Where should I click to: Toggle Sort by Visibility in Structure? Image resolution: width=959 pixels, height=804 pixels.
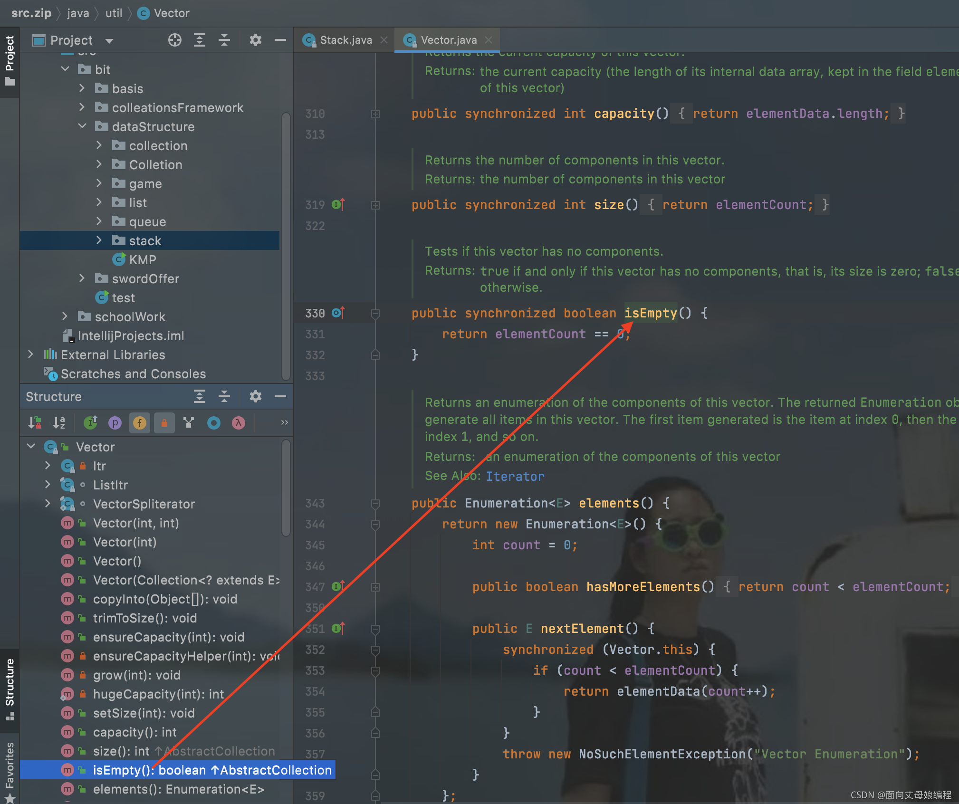(x=35, y=422)
